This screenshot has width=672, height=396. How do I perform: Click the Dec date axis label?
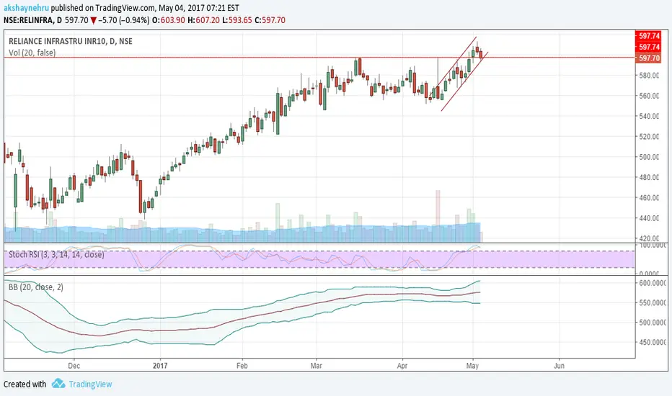(74, 366)
